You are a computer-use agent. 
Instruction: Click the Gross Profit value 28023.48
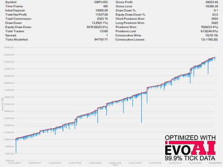pyautogui.click(x=212, y=2)
